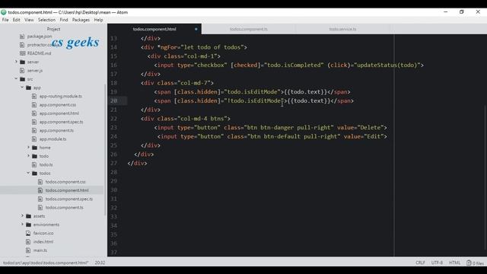Click the 0 files git status
This screenshot has height=274, width=487.
(475, 263)
